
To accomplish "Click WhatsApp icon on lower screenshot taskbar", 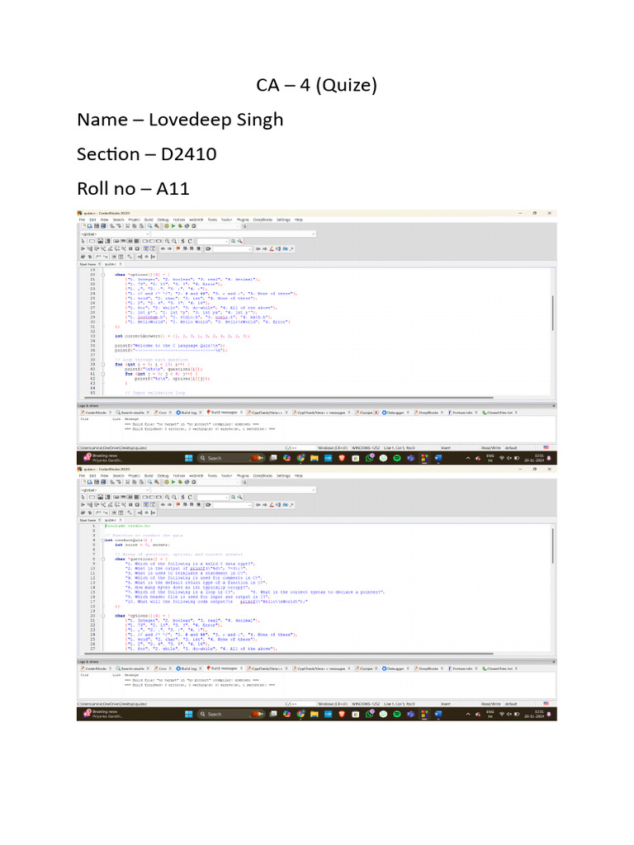I will [x=369, y=714].
